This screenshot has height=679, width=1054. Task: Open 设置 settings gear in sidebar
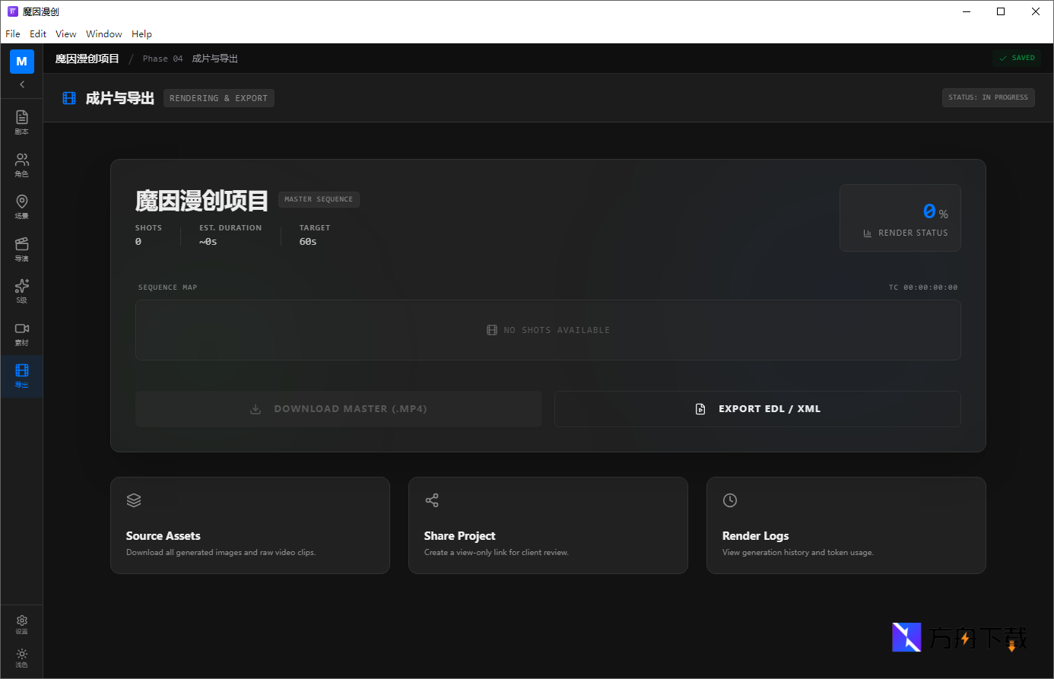(21, 624)
